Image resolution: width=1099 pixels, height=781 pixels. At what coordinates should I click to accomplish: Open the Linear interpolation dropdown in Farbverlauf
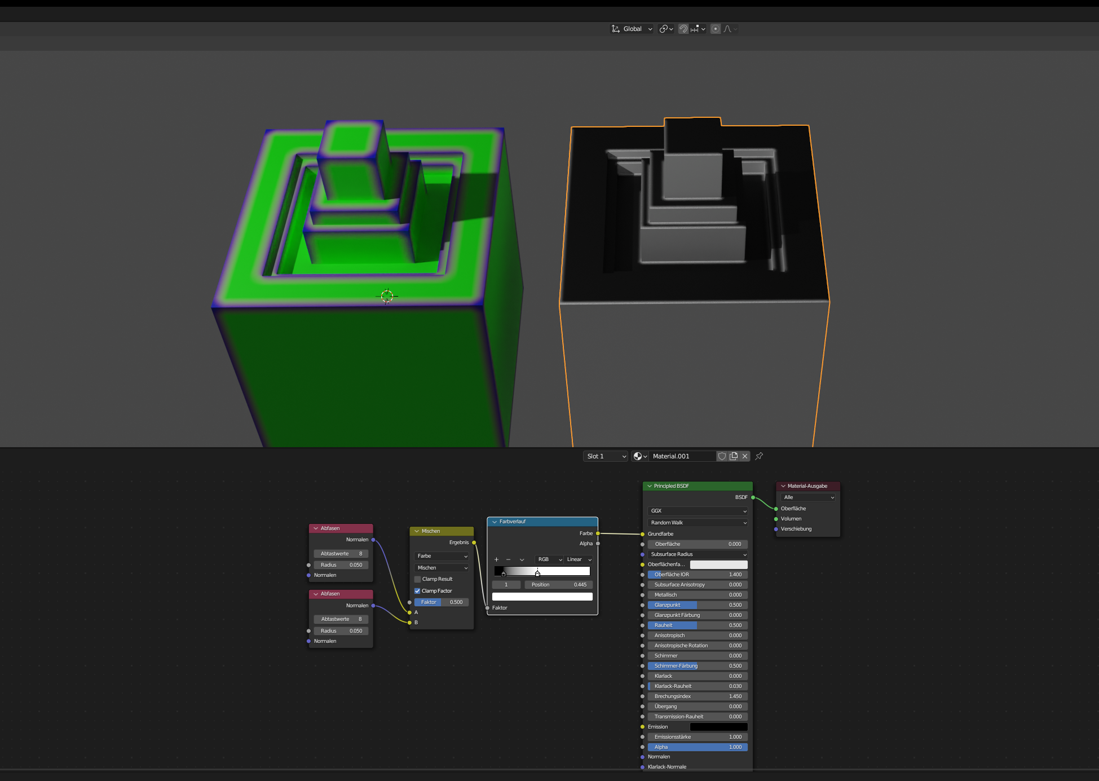coord(579,559)
